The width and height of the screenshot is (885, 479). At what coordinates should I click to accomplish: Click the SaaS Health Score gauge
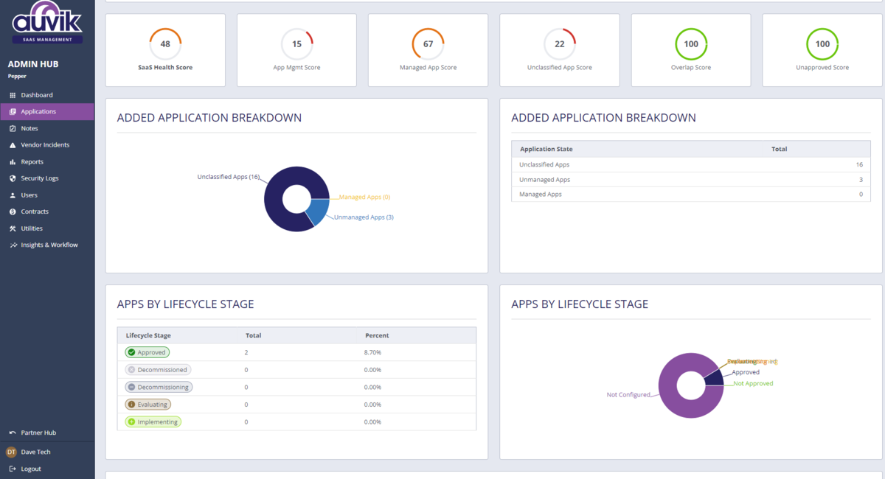164,45
